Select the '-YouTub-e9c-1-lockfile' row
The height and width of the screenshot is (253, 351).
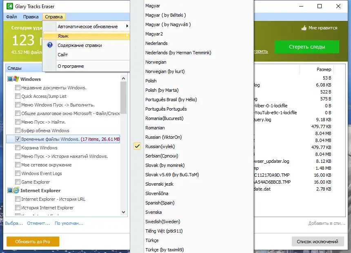click(x=275, y=113)
